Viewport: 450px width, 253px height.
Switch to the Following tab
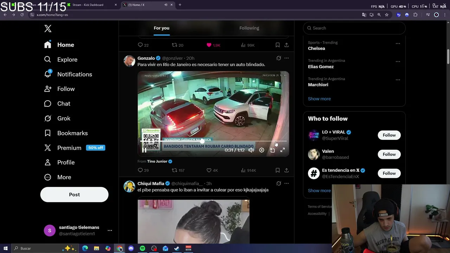[x=249, y=28]
